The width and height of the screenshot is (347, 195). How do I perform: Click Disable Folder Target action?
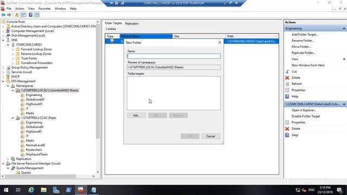[x=306, y=116]
